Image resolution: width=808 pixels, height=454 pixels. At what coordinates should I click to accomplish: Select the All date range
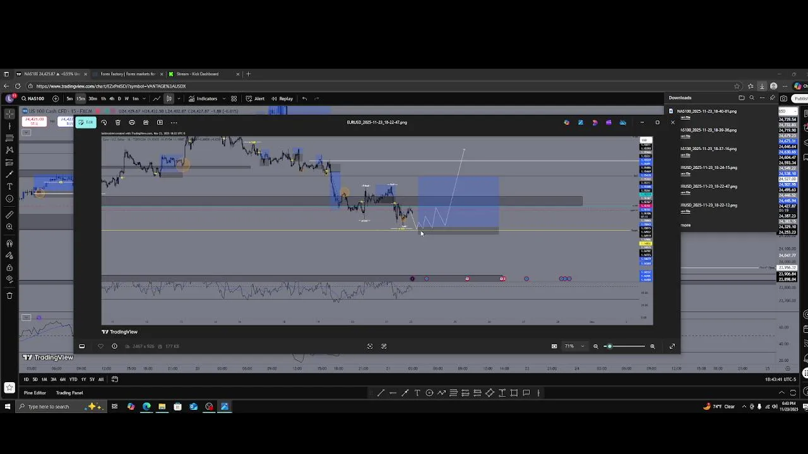click(x=101, y=380)
